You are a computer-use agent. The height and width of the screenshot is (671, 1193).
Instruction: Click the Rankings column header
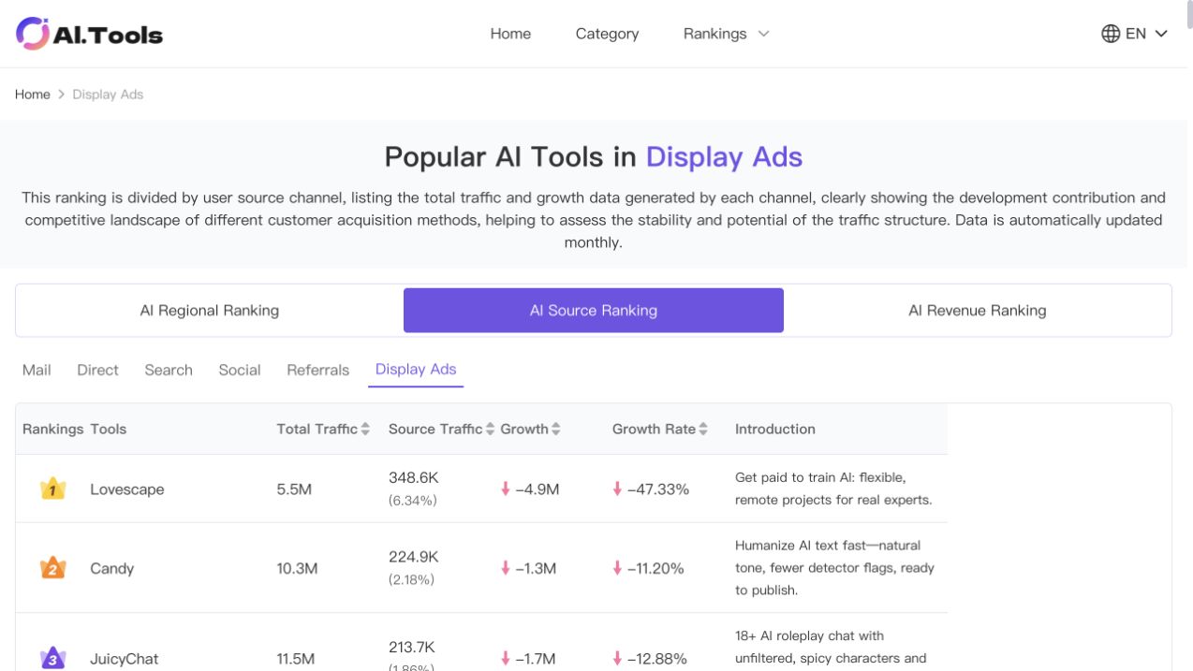[x=53, y=429]
